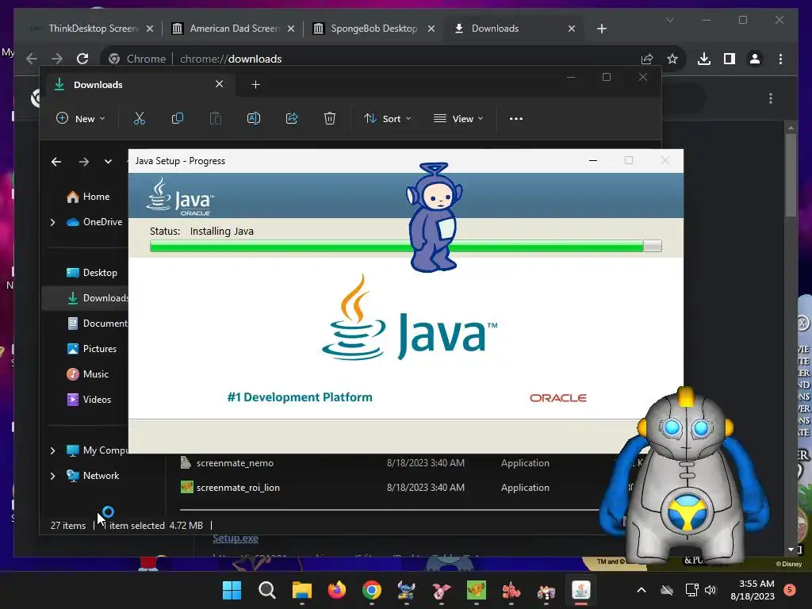Image resolution: width=812 pixels, height=609 pixels.
Task: Open Desktop folder in the sidebar
Action: (92, 273)
